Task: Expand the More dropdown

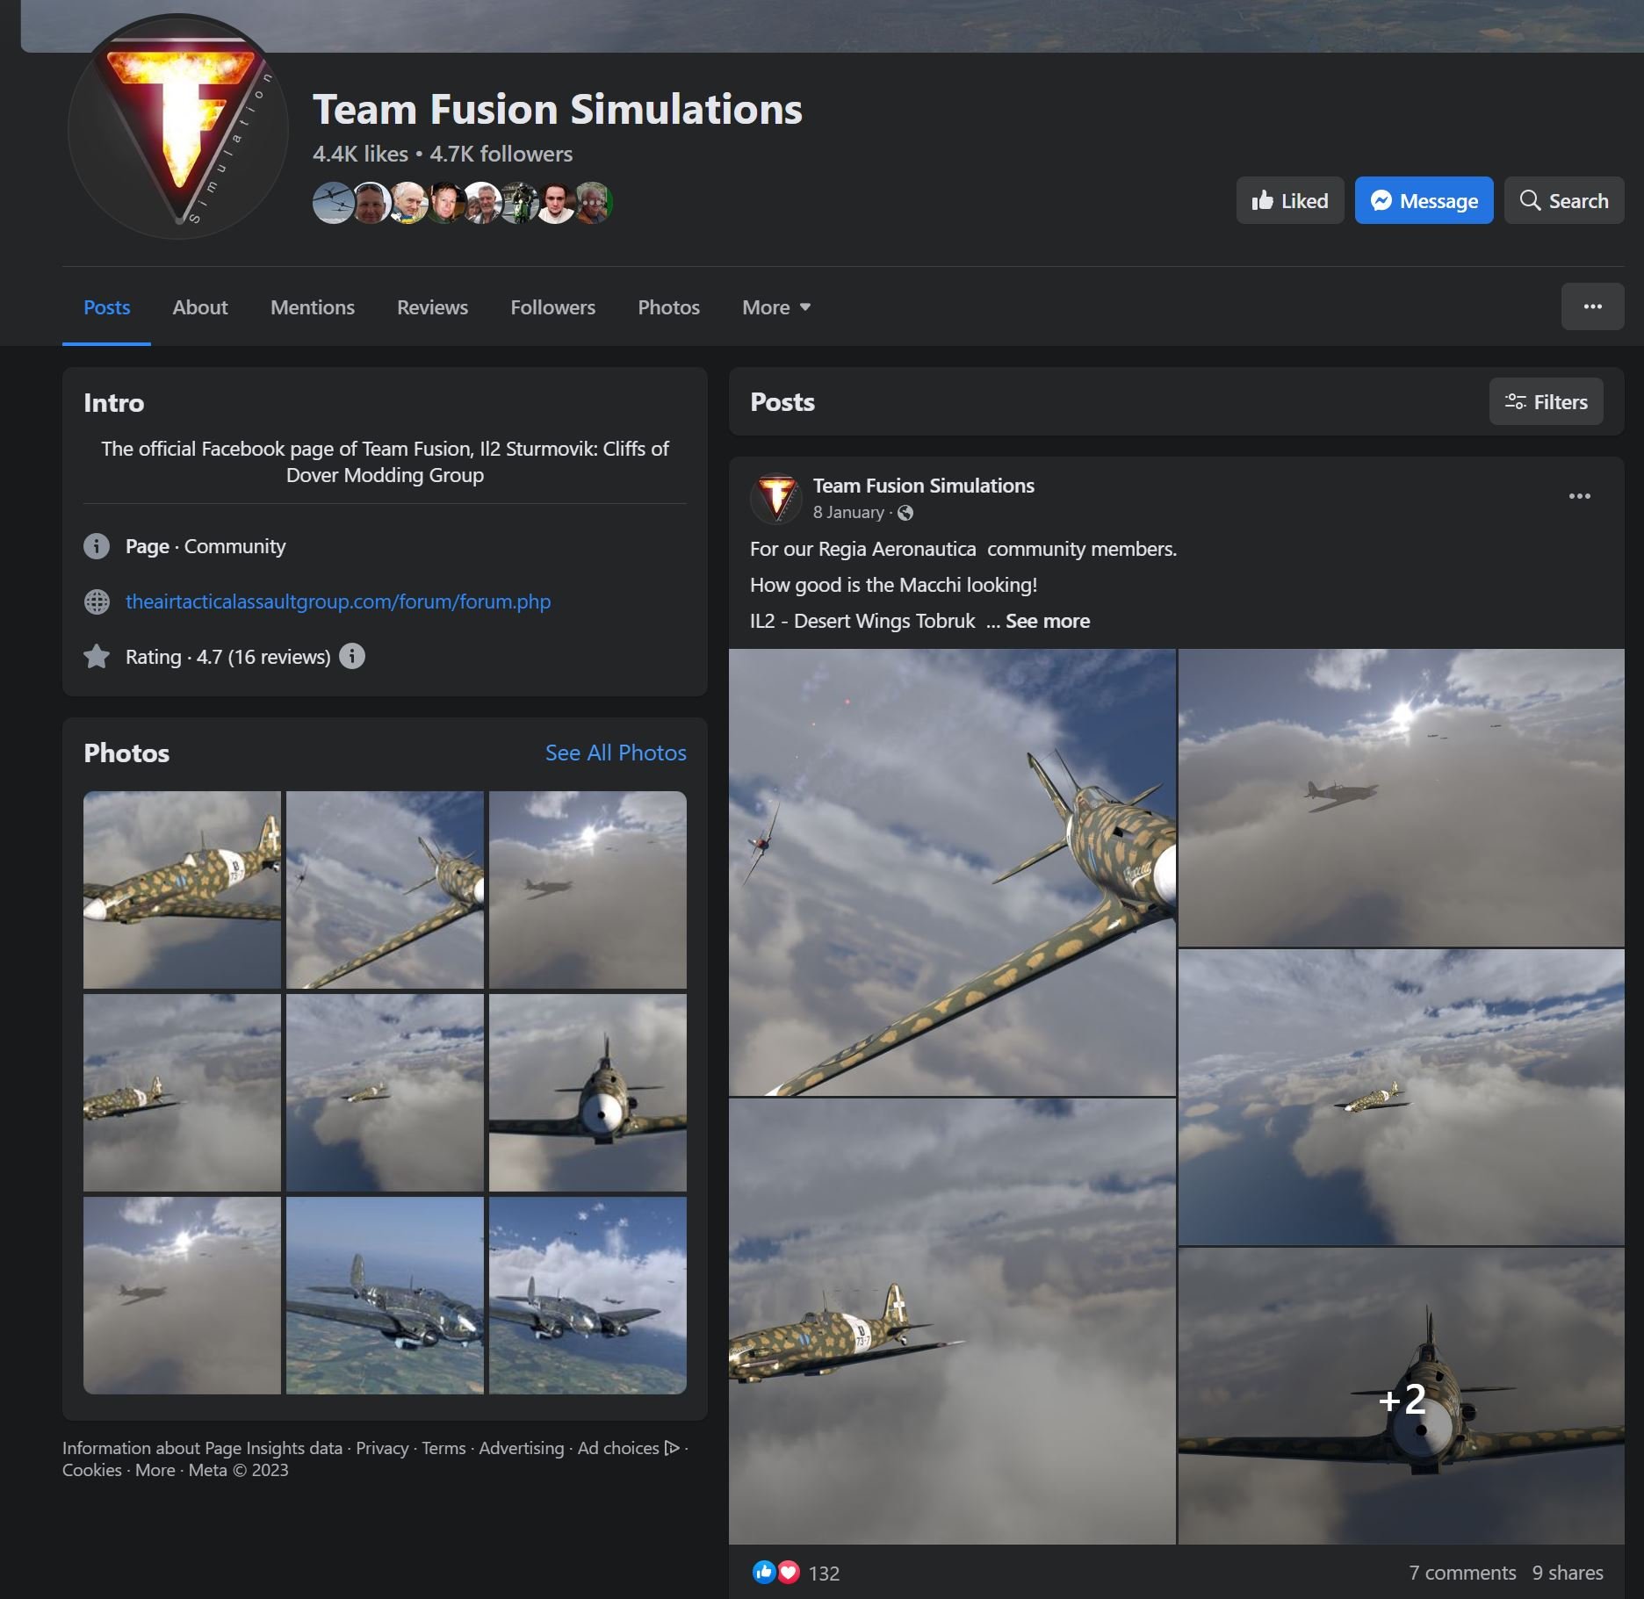Action: coord(776,307)
